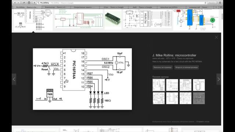
Task: Open the downloads icon at toolbar right
Action: (x=220, y=3)
